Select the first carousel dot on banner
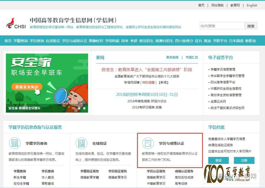The width and height of the screenshot is (265, 188). coord(74,108)
